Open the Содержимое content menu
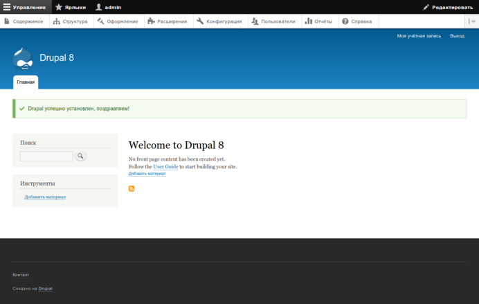This screenshot has height=304, width=479. (24, 21)
